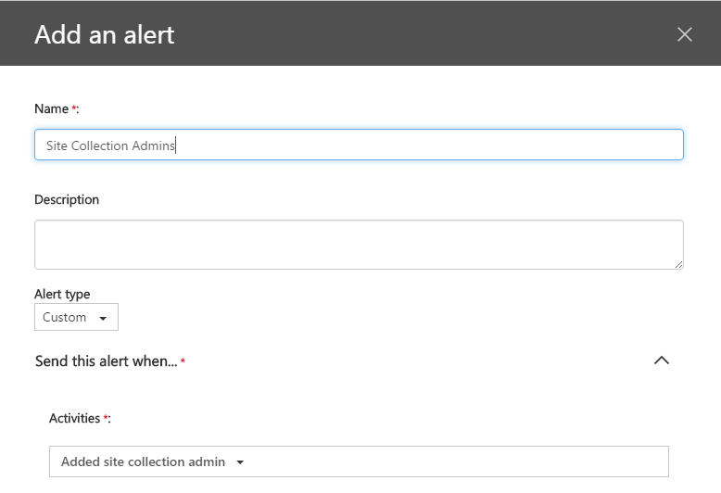The image size is (721, 493).
Task: Click the Name field label
Action: point(52,108)
